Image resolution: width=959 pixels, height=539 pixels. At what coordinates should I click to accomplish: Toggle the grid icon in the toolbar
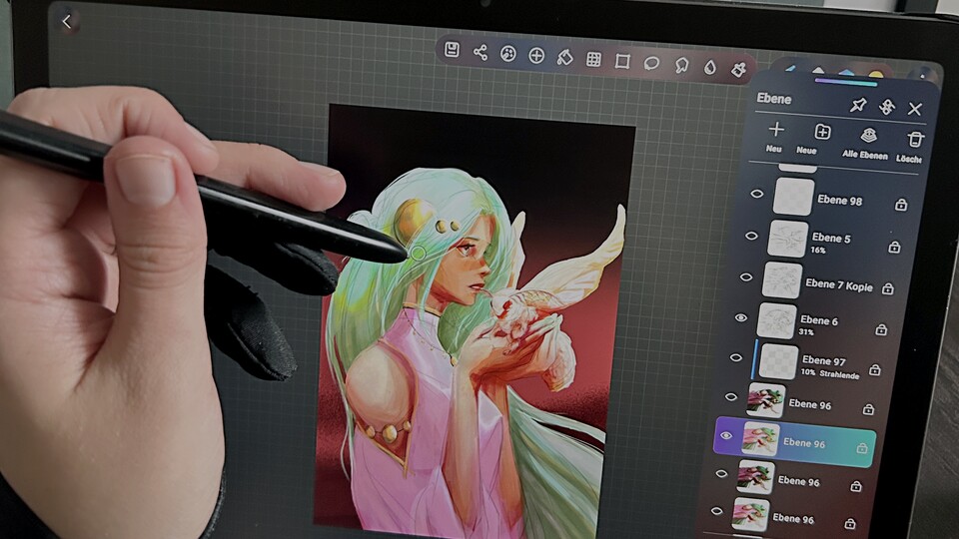pyautogui.click(x=593, y=59)
